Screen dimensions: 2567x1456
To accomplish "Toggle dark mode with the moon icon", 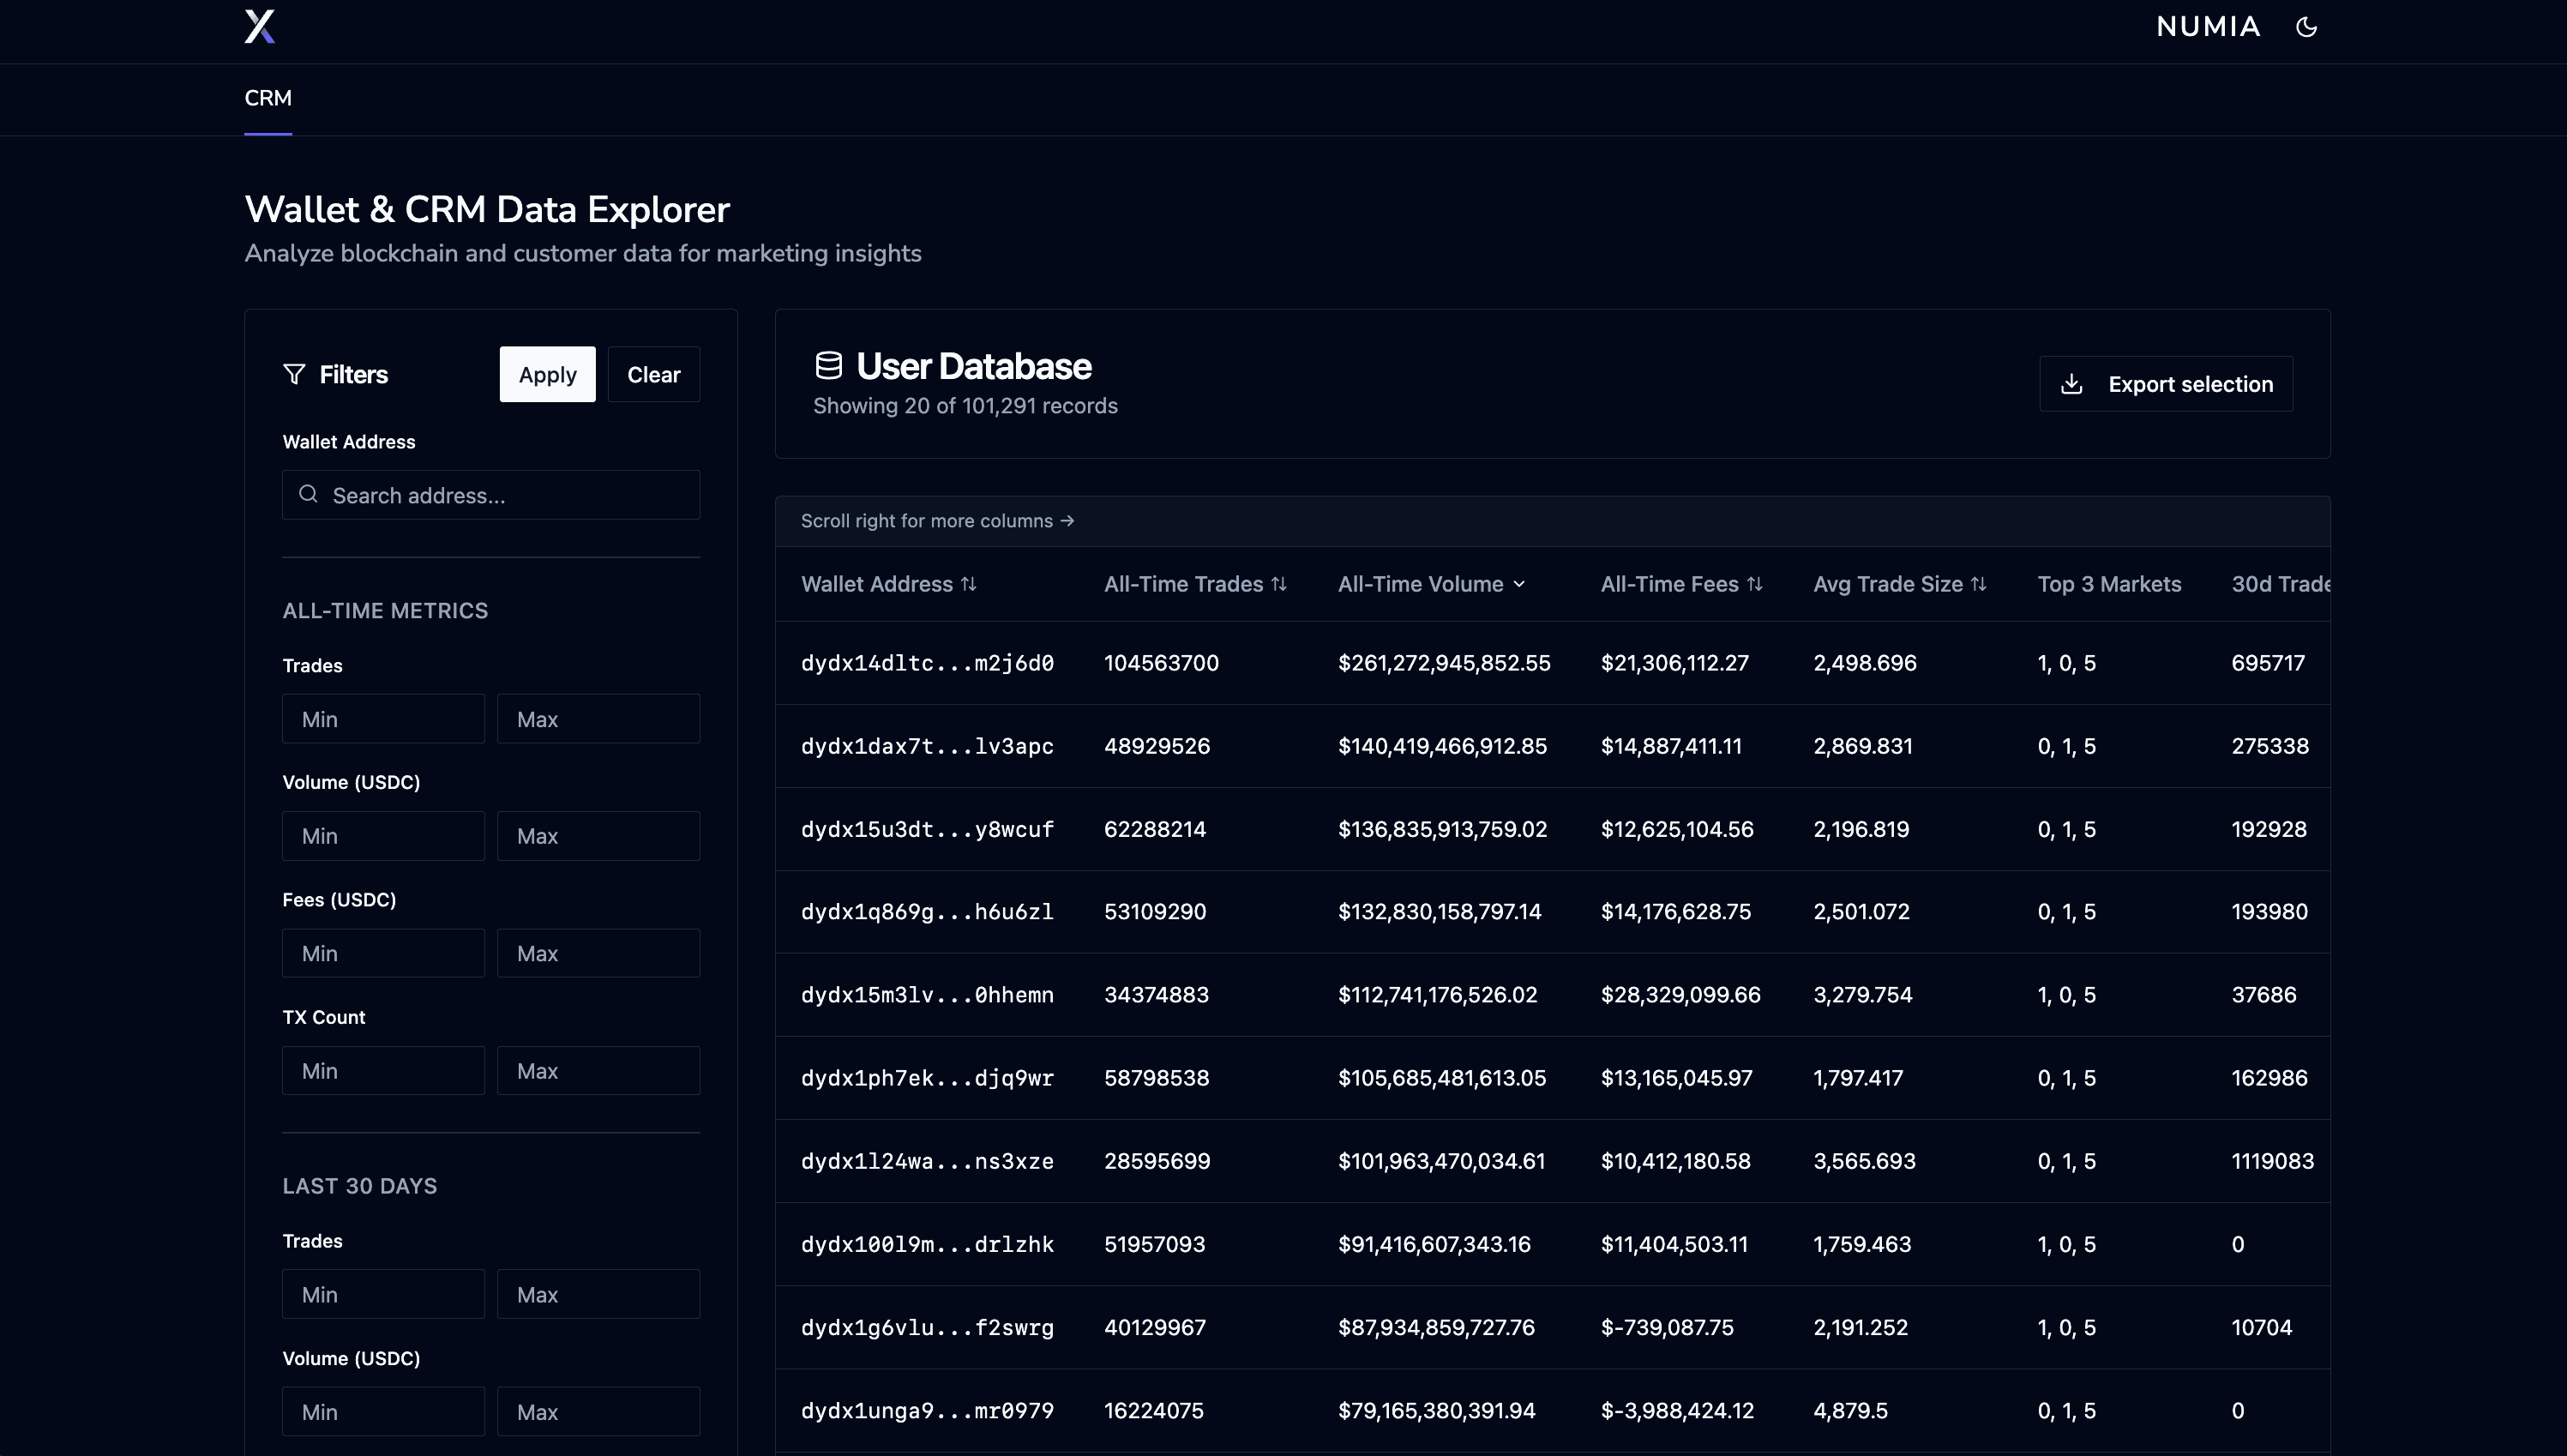I will tap(2306, 27).
